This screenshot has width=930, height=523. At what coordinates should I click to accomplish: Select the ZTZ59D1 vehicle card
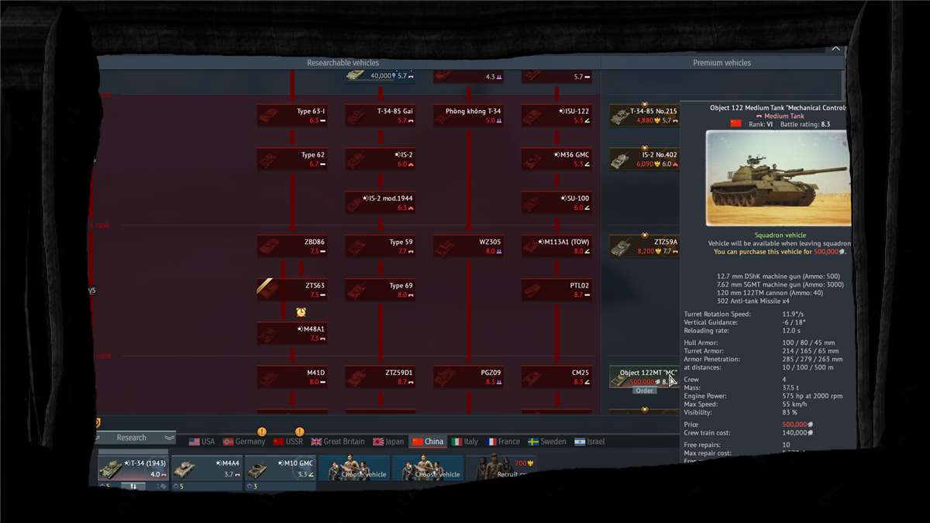[381, 377]
